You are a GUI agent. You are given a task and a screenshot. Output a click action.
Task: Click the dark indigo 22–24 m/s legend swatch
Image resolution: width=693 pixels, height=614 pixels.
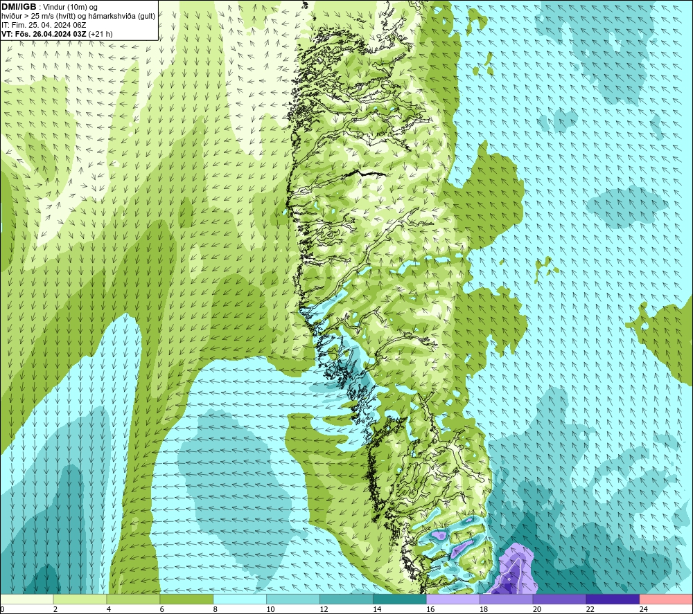click(613, 599)
